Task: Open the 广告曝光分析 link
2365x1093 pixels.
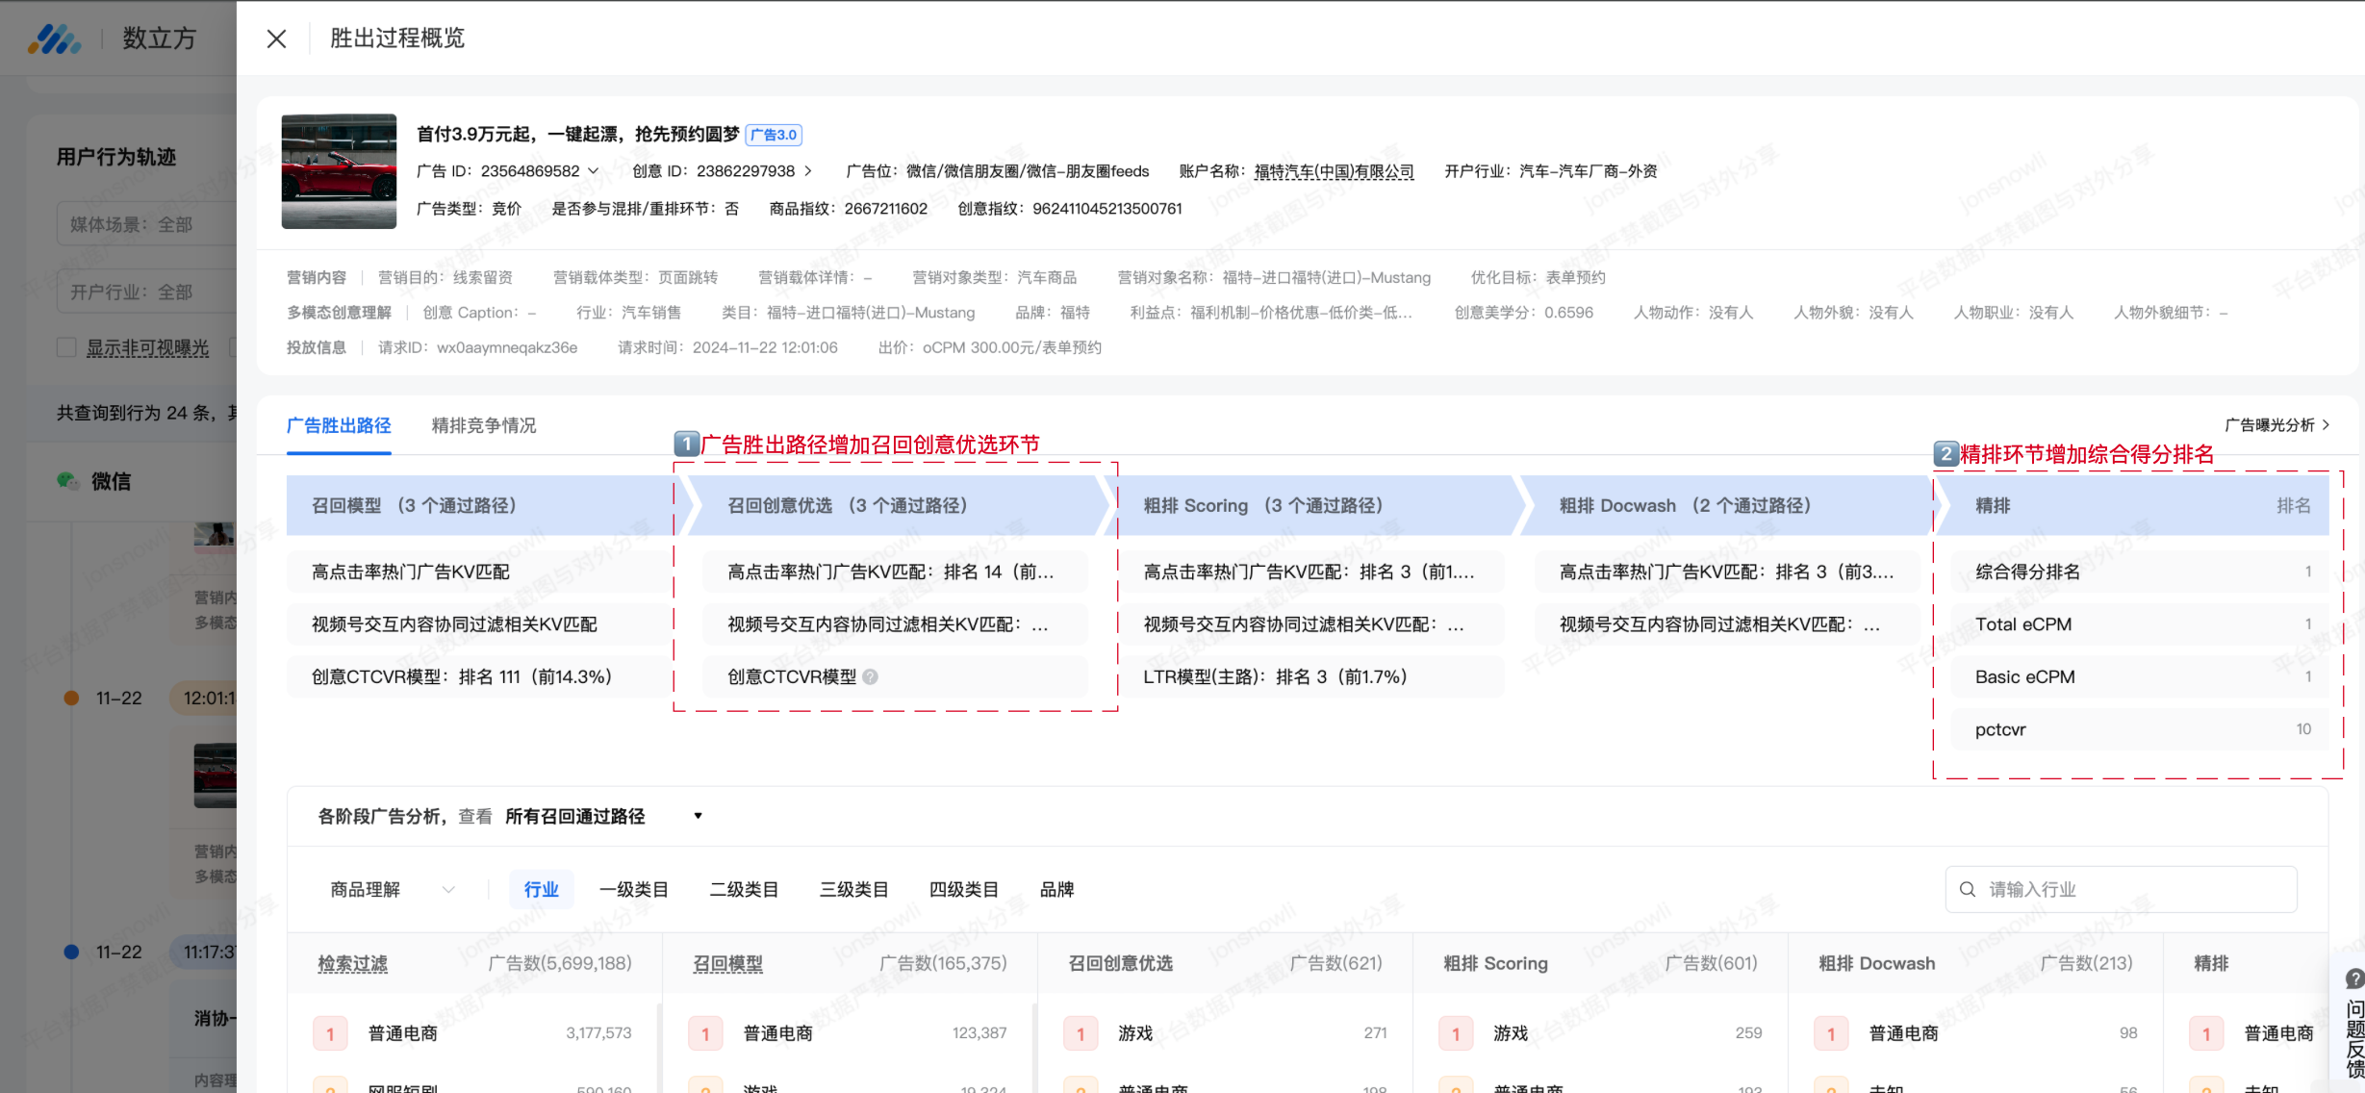Action: click(2276, 425)
